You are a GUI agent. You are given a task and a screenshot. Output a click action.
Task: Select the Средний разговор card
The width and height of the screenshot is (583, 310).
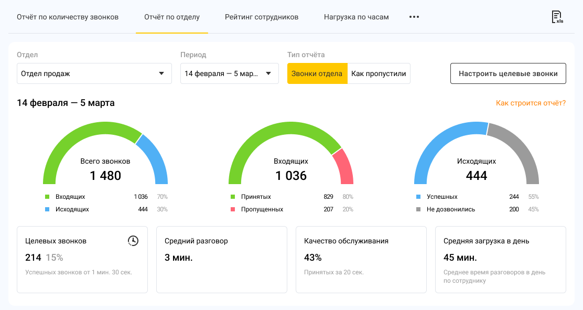[x=221, y=259]
